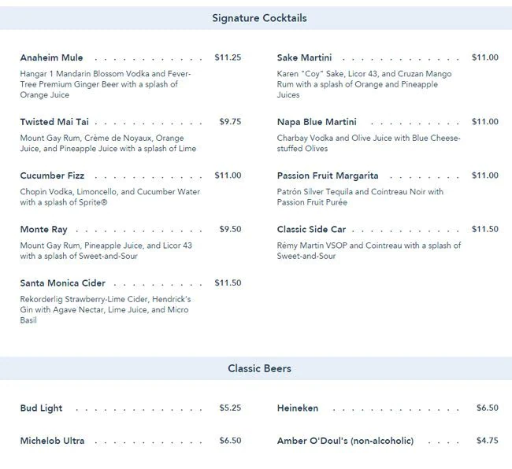Click the Signature Cocktails section header
Viewport: 512px width, 469px height.
point(259,18)
